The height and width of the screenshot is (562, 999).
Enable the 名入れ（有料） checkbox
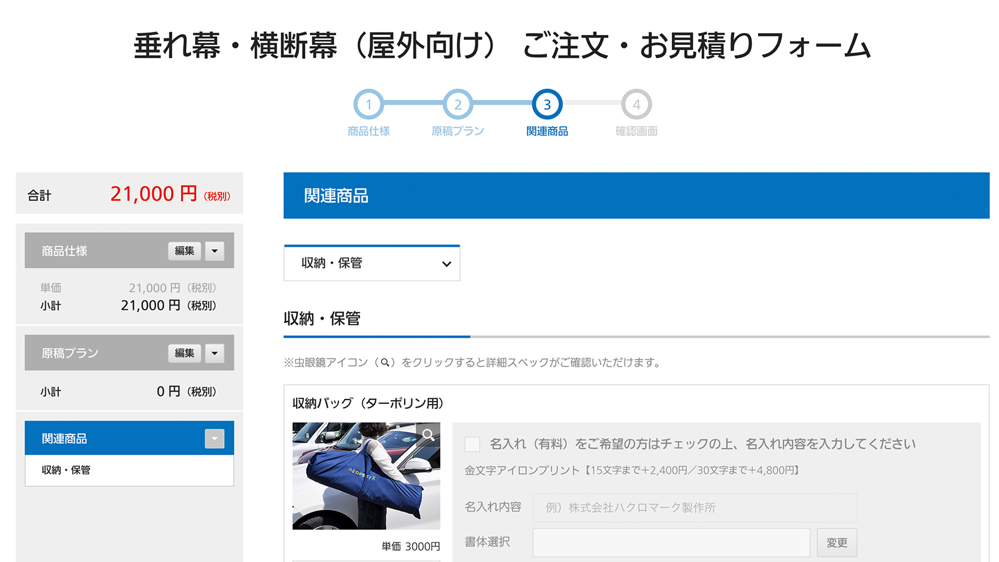[473, 444]
